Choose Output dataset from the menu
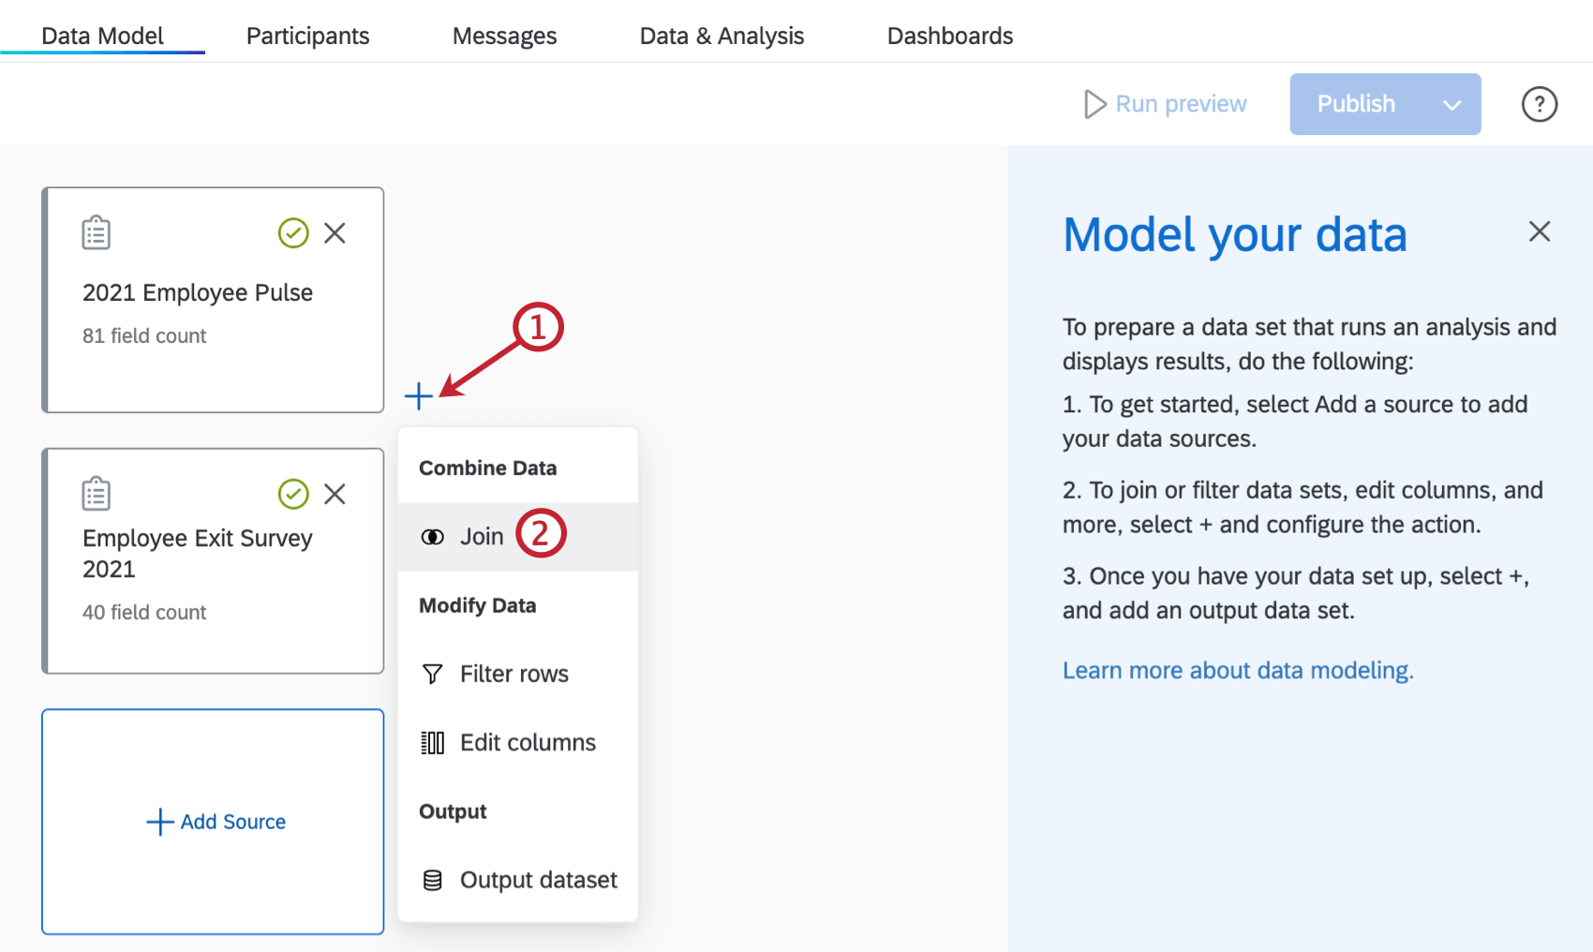1593x952 pixels. [x=537, y=879]
